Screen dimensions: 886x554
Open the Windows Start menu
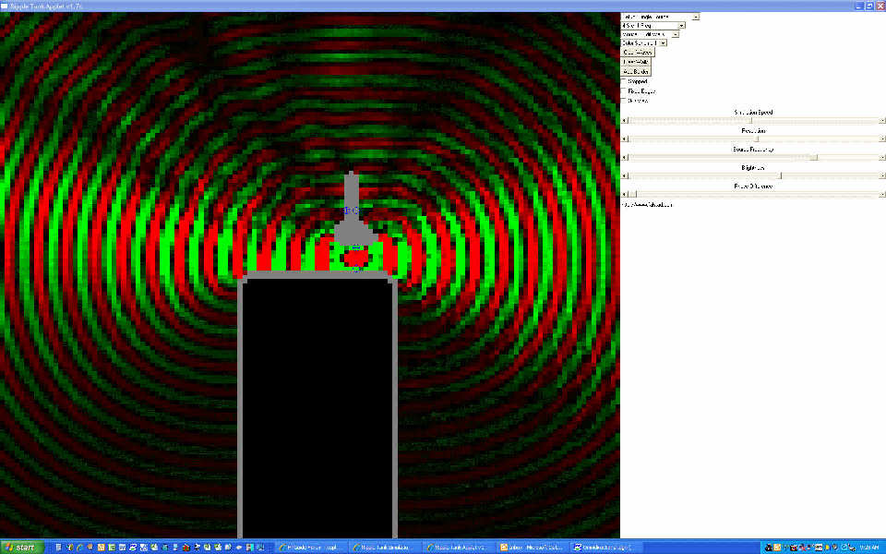point(21,548)
